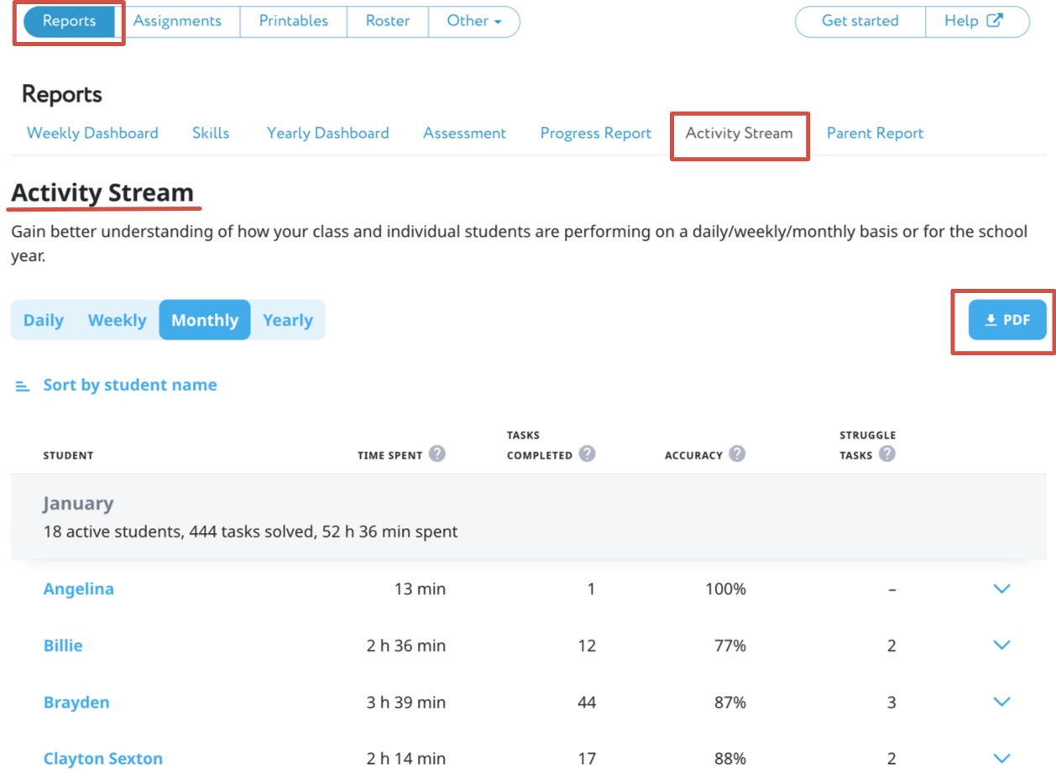Switch to Weekly view

coord(117,320)
